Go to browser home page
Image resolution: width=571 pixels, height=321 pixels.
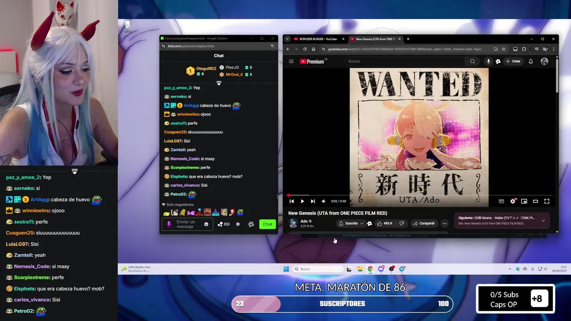click(314, 49)
